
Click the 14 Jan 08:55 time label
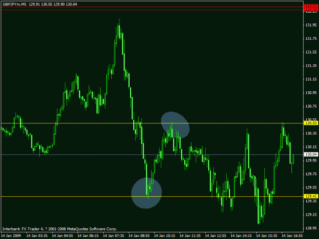pos(139,236)
